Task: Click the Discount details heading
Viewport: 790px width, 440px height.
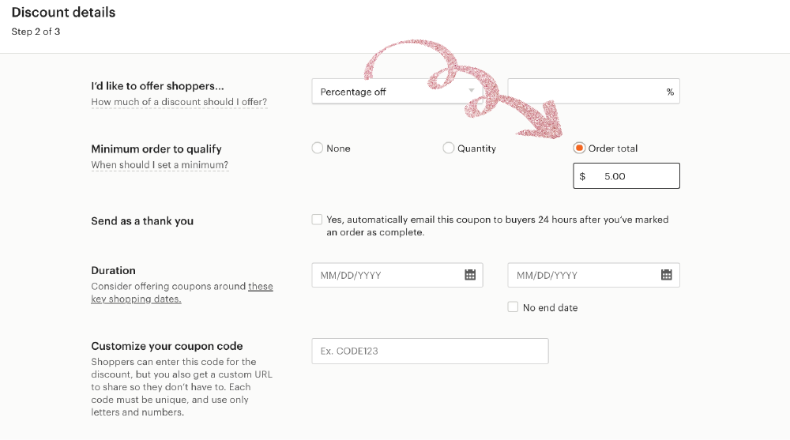Action: point(63,13)
